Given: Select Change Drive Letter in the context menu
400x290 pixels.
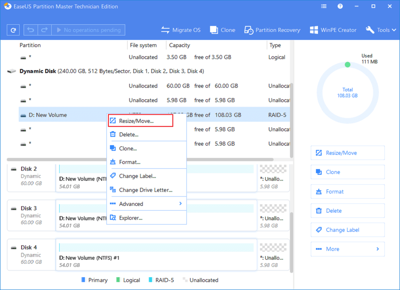Looking at the screenshot, I should (146, 190).
